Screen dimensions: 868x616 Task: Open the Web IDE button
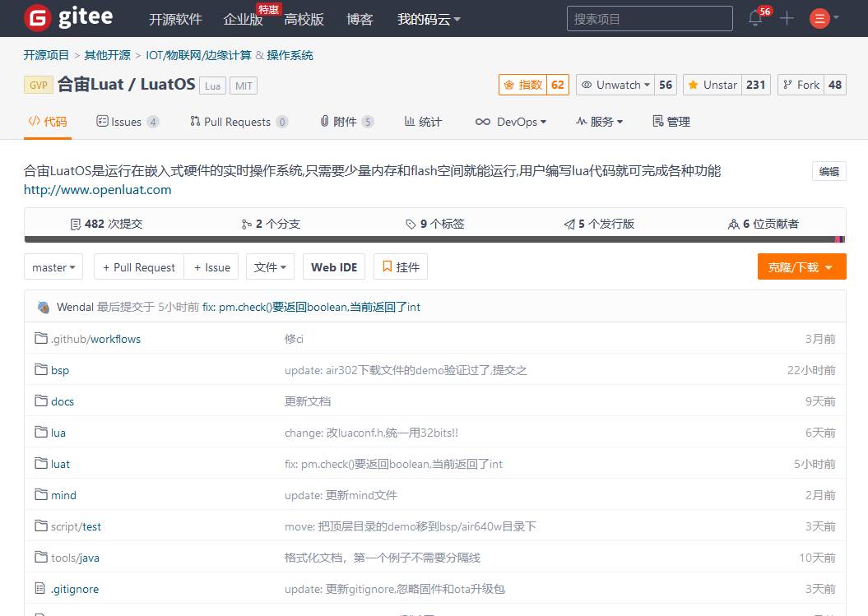(334, 267)
